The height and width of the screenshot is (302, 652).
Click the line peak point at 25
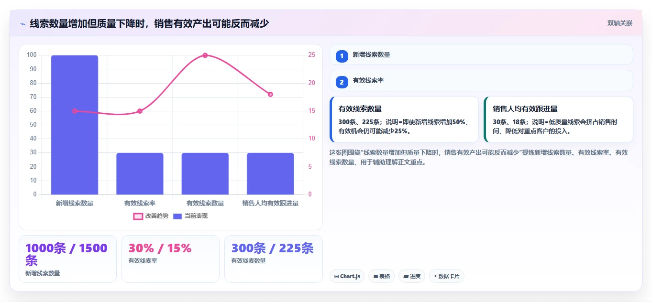tap(205, 55)
